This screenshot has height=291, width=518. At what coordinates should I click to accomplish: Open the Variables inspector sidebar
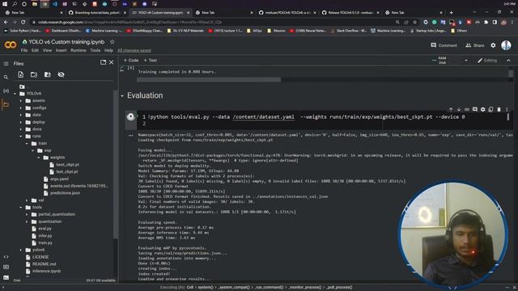(6, 91)
